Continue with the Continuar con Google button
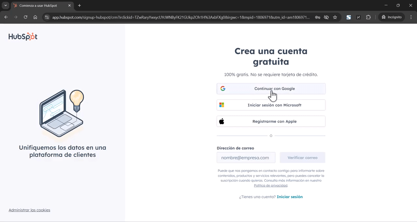417x222 pixels. tap(271, 89)
